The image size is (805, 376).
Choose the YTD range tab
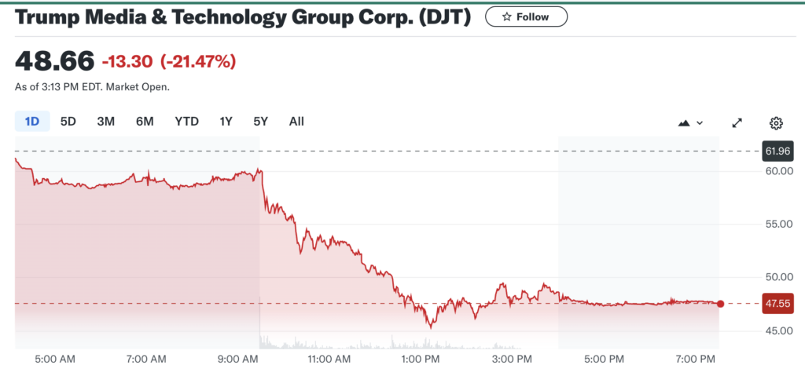[186, 121]
